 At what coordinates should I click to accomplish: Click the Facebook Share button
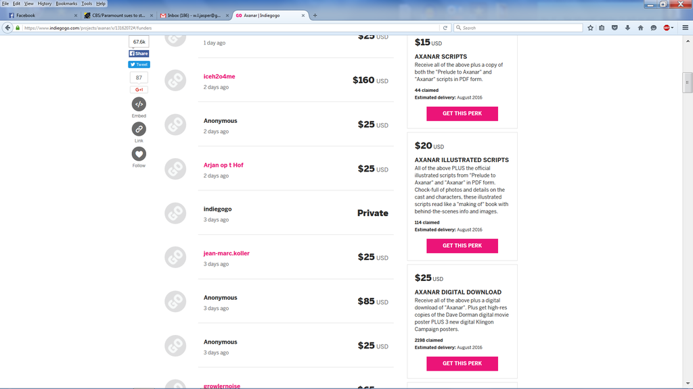click(139, 53)
